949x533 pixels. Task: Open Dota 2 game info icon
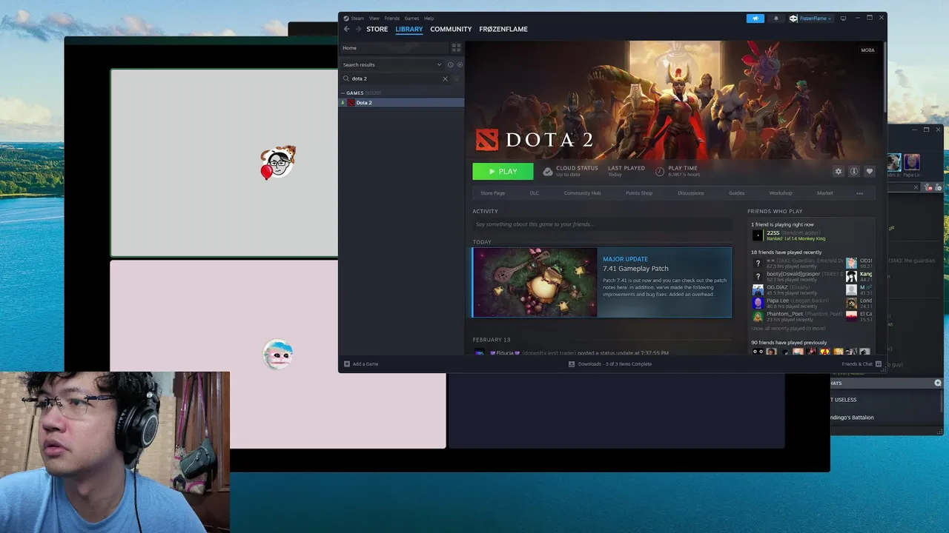[x=854, y=171]
